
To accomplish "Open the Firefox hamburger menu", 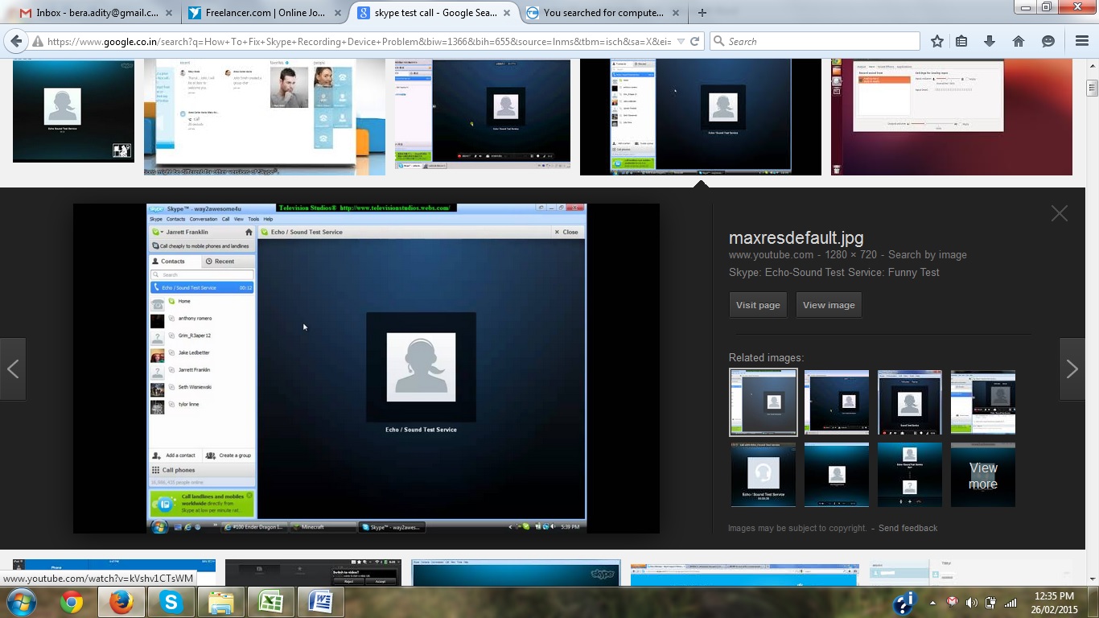I will pyautogui.click(x=1081, y=41).
